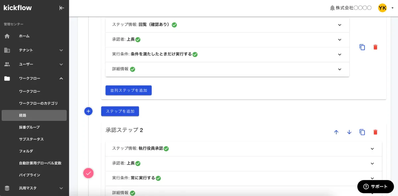Open the サポート help button
The width and height of the screenshot is (398, 196).
click(375, 187)
